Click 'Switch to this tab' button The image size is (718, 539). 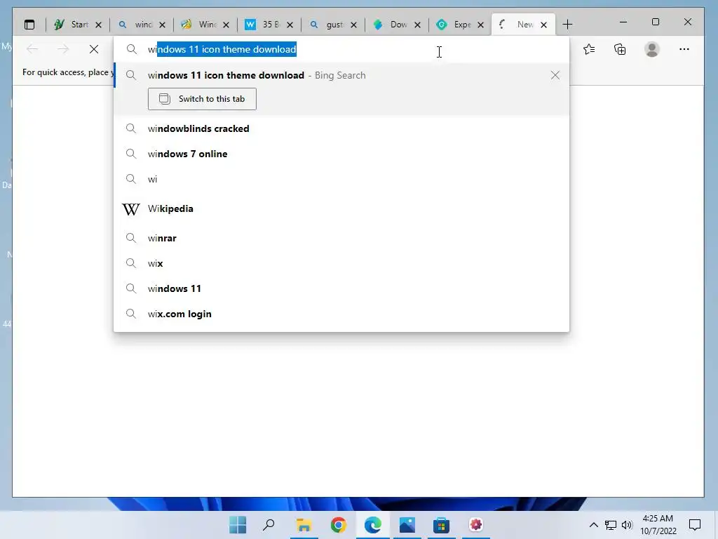(x=202, y=99)
